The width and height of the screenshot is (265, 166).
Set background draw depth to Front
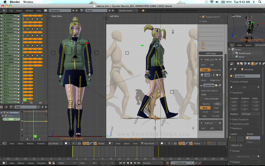coord(216,108)
